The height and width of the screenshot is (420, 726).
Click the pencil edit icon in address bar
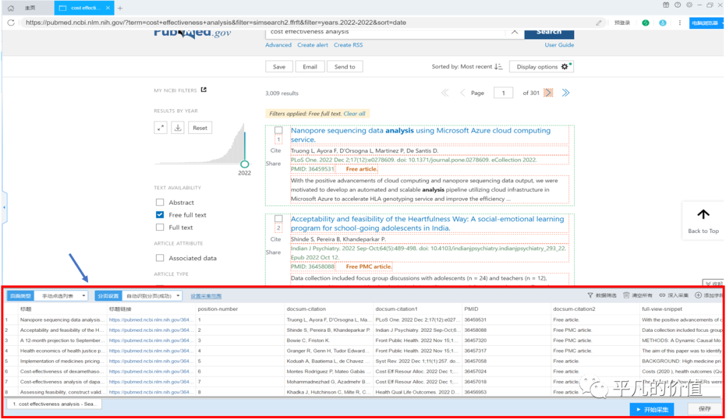[x=599, y=22]
